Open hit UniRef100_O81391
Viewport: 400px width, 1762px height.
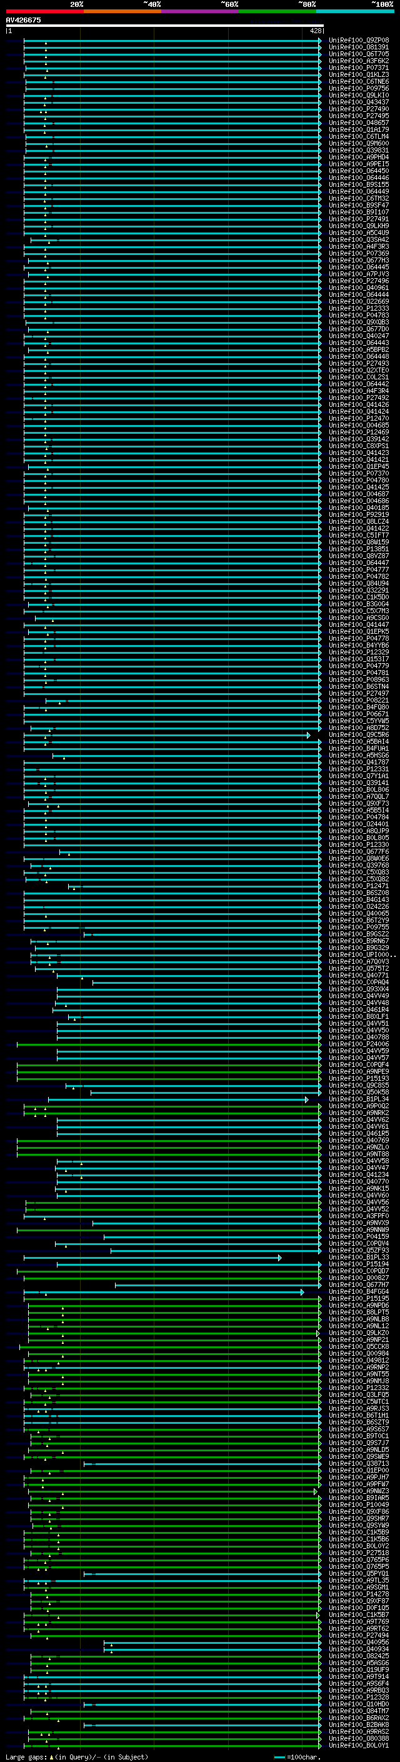pyautogui.click(x=358, y=48)
